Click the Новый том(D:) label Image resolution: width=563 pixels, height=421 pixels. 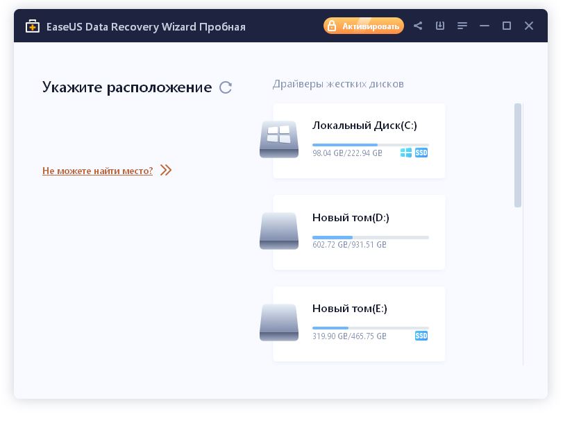click(x=351, y=218)
